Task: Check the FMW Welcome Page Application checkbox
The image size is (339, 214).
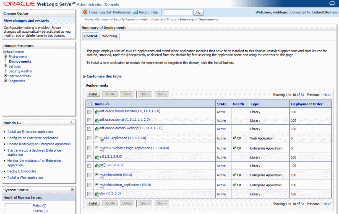Action: coord(89,148)
